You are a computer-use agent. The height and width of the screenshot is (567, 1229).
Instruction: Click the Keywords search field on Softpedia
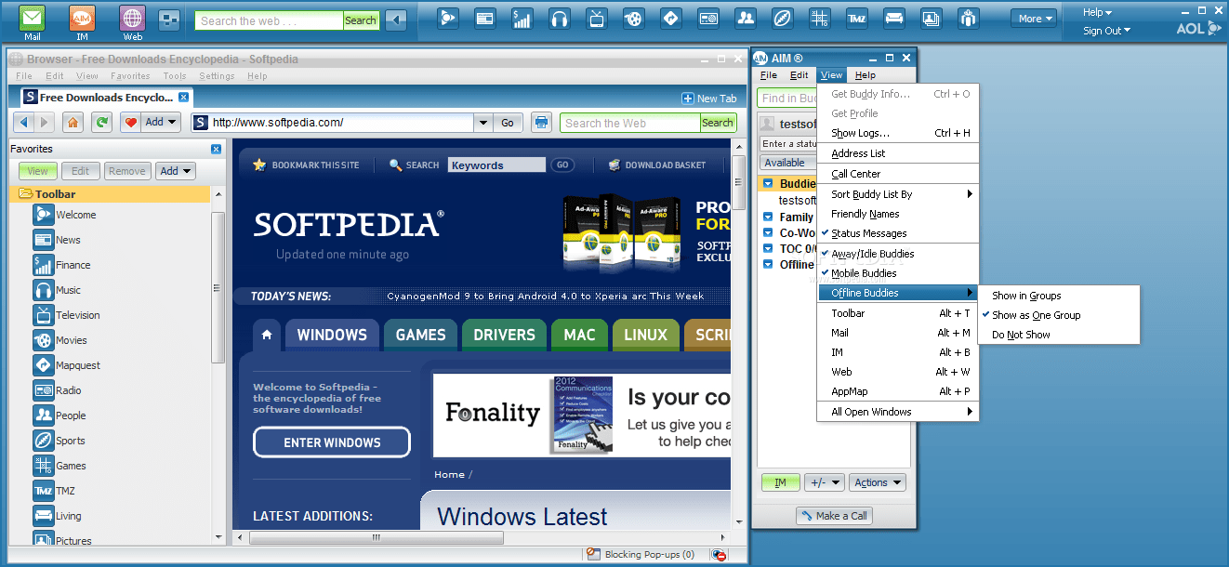pyautogui.click(x=496, y=165)
